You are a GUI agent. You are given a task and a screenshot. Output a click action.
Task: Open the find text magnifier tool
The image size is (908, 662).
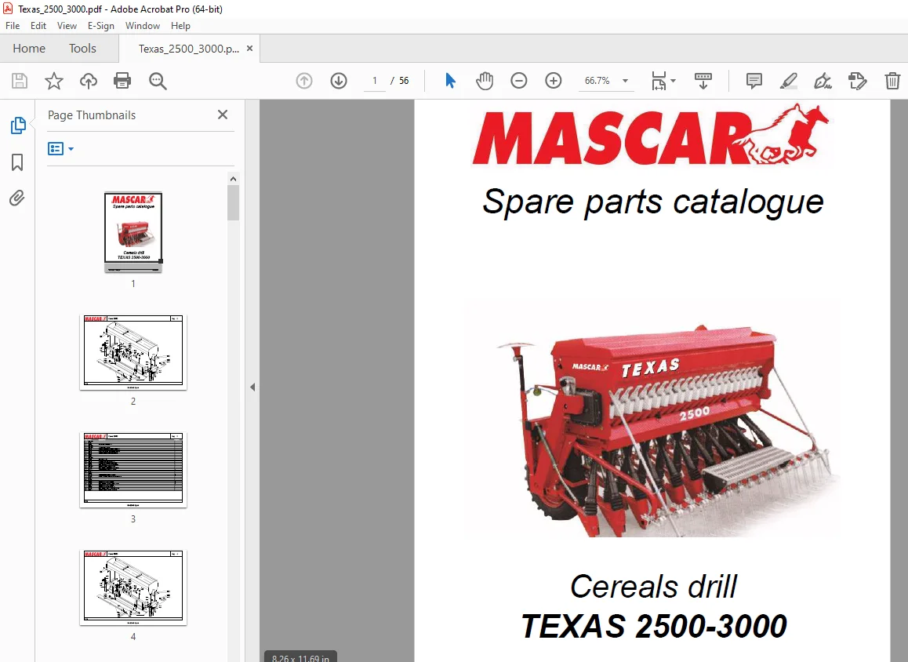tap(158, 81)
